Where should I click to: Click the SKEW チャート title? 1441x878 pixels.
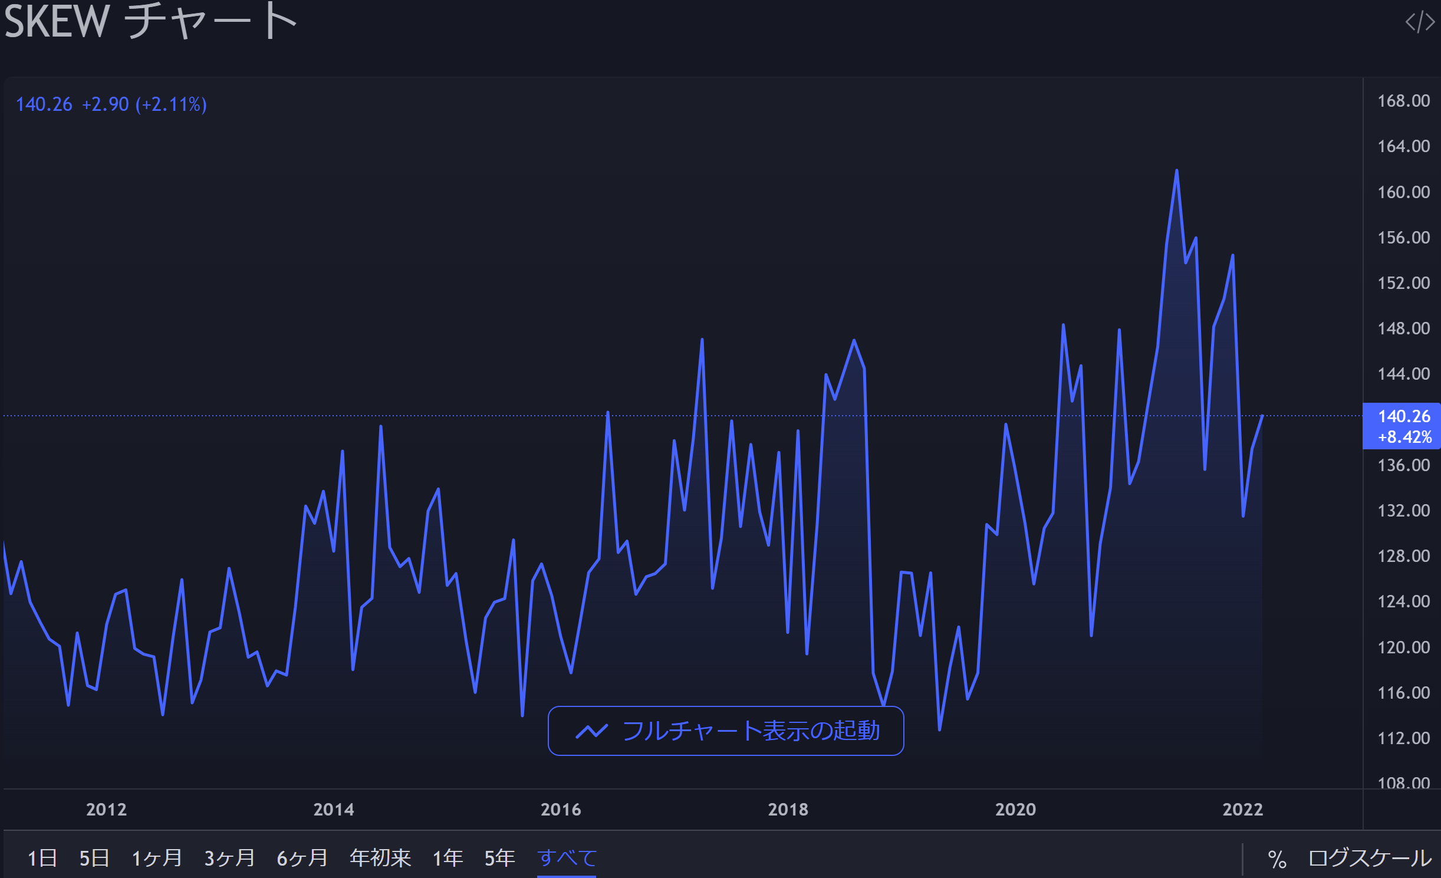click(x=150, y=22)
